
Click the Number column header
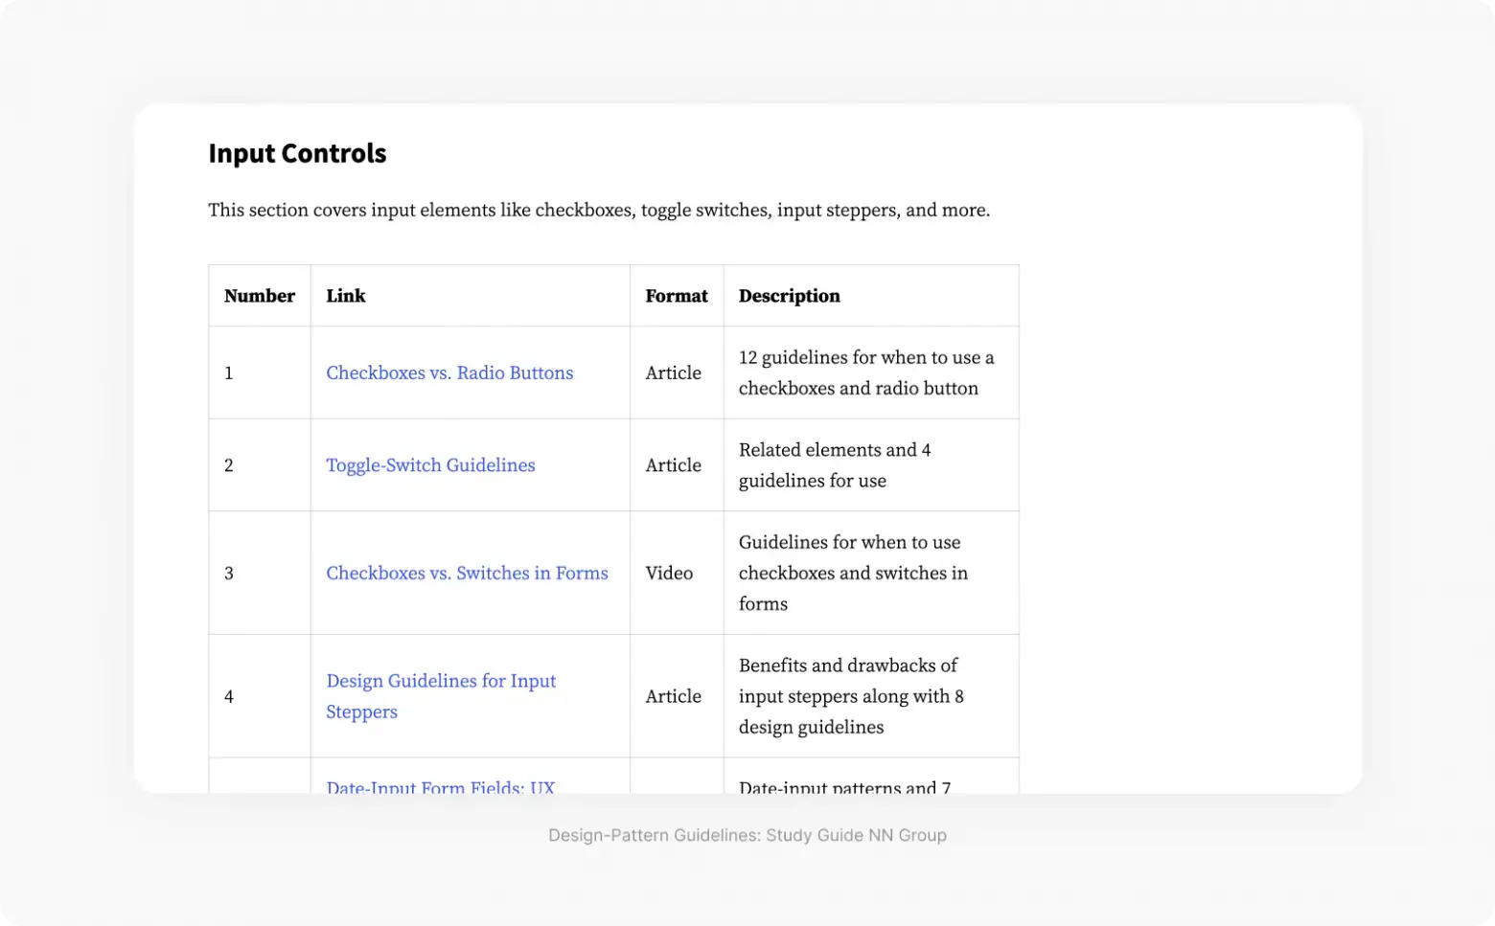260,296
